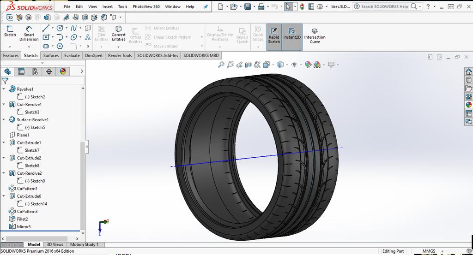Screen dimensions: 473x255
Task: Select the Corner Rectangle tool
Action: 46,37
